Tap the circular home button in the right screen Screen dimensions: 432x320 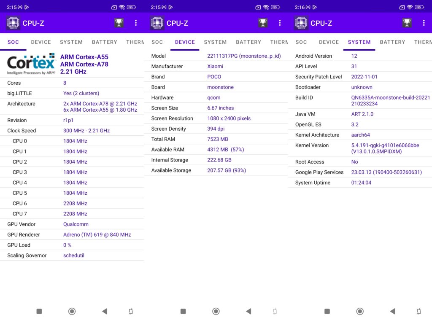(360, 311)
